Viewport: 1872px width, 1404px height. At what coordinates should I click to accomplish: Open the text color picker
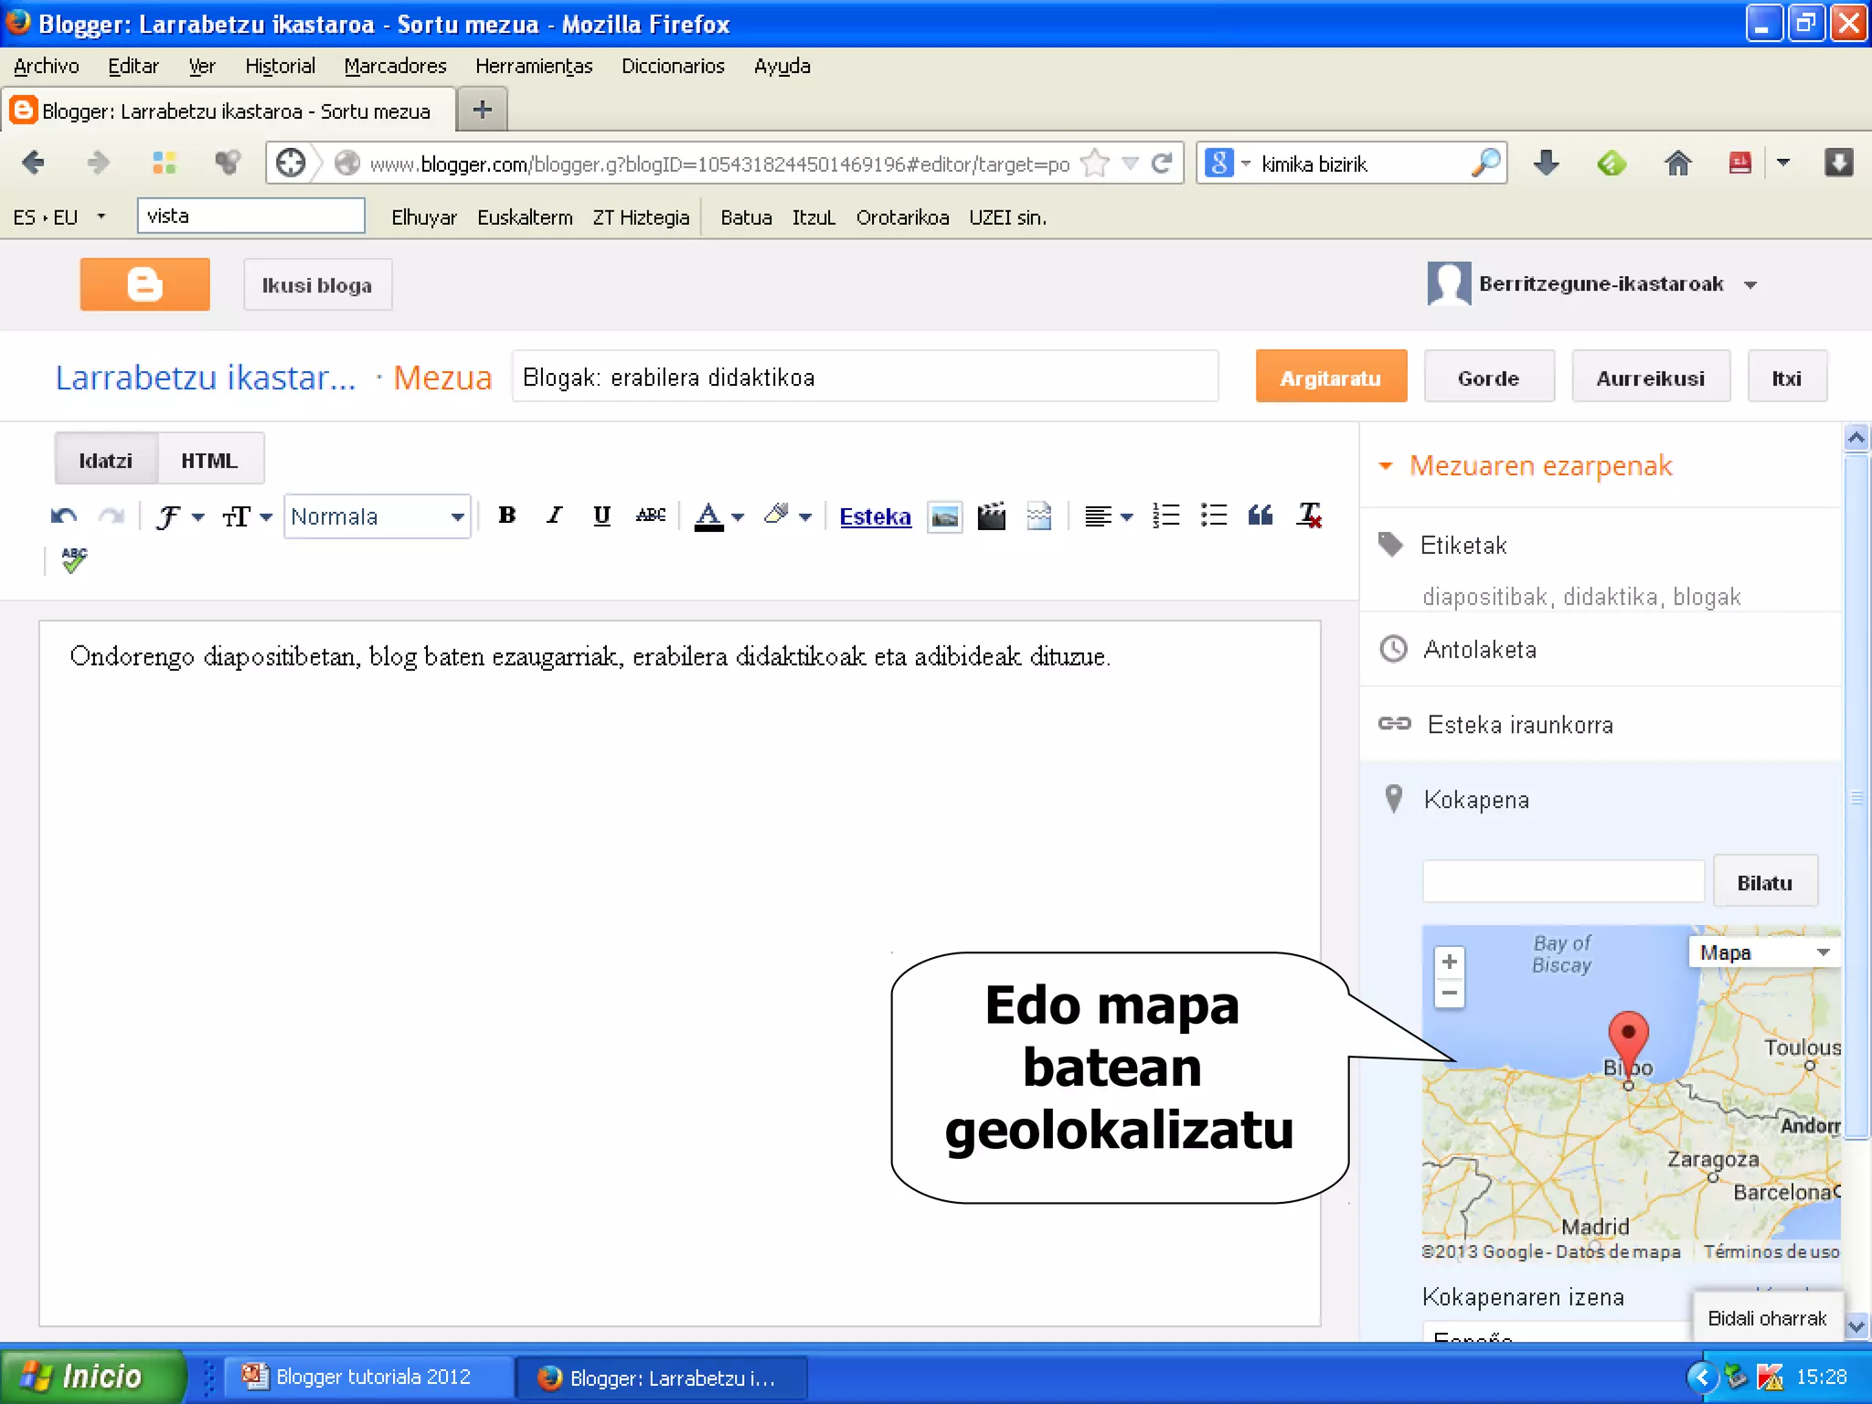click(x=719, y=516)
